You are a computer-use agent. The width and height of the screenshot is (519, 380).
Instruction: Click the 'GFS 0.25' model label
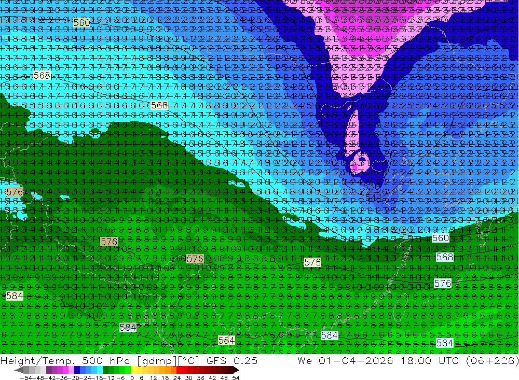coord(232,360)
